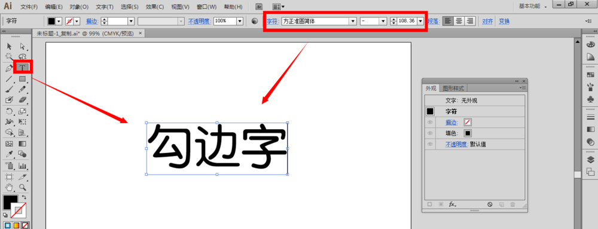Open the 对象(O) menu
Screen dimensions: 598x229
click(79, 7)
